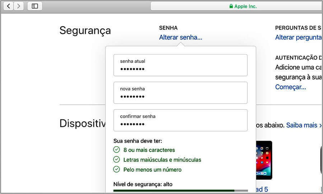Screen dimensions: 323x194
Task: Click the Segurança section heading
Action: 85,31
